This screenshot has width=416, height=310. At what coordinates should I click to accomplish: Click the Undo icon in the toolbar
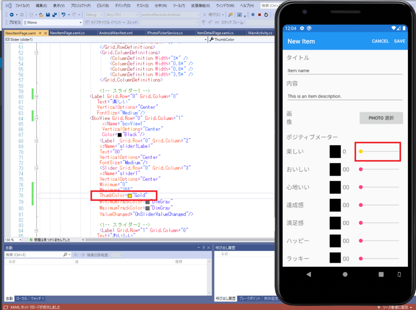click(x=64, y=15)
